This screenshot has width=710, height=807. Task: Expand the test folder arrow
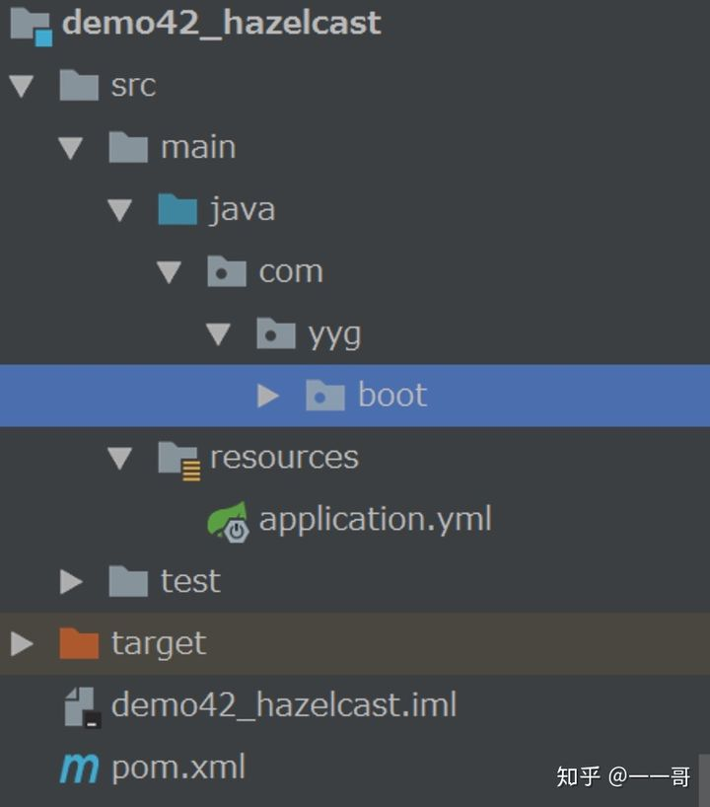(71, 582)
